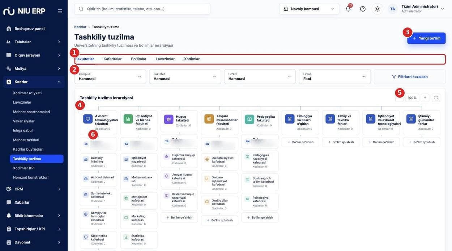Click the Iqtisodiyot va biznes fakulteti chart icon
The height and width of the screenshot is (251, 452).
pos(128,119)
